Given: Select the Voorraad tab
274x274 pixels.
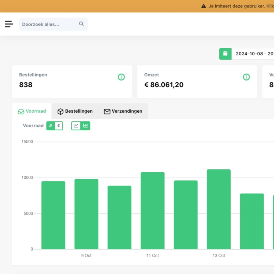Looking at the screenshot, I should click(x=32, y=111).
